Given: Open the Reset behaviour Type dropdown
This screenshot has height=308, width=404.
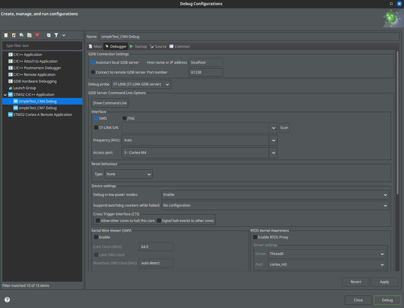Looking at the screenshot, I should 128,174.
